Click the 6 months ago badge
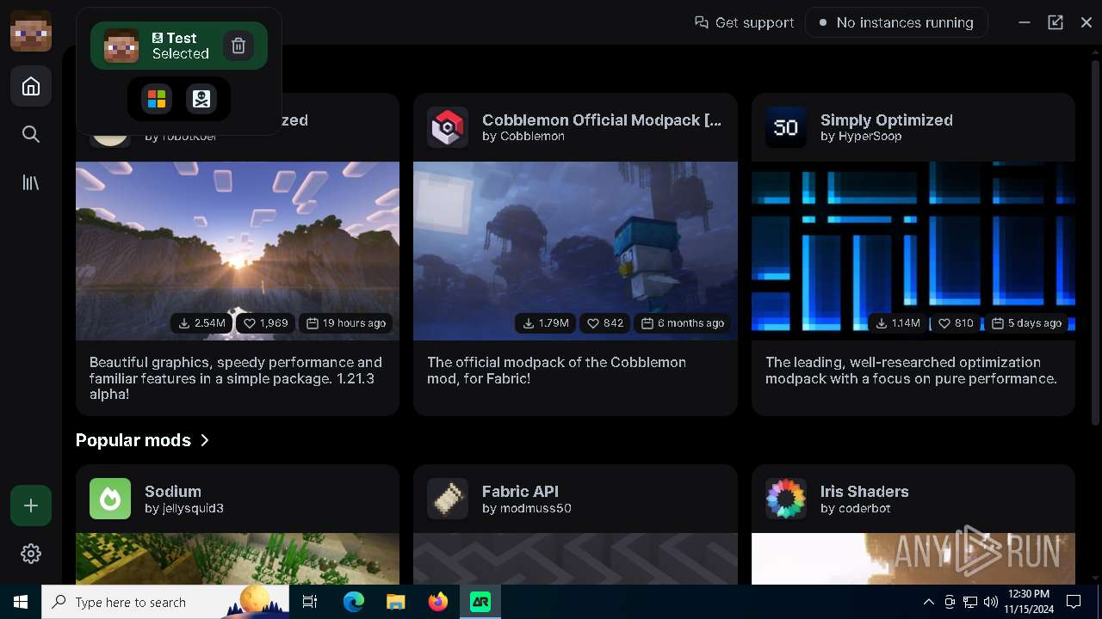The height and width of the screenshot is (619, 1102). tap(683, 323)
